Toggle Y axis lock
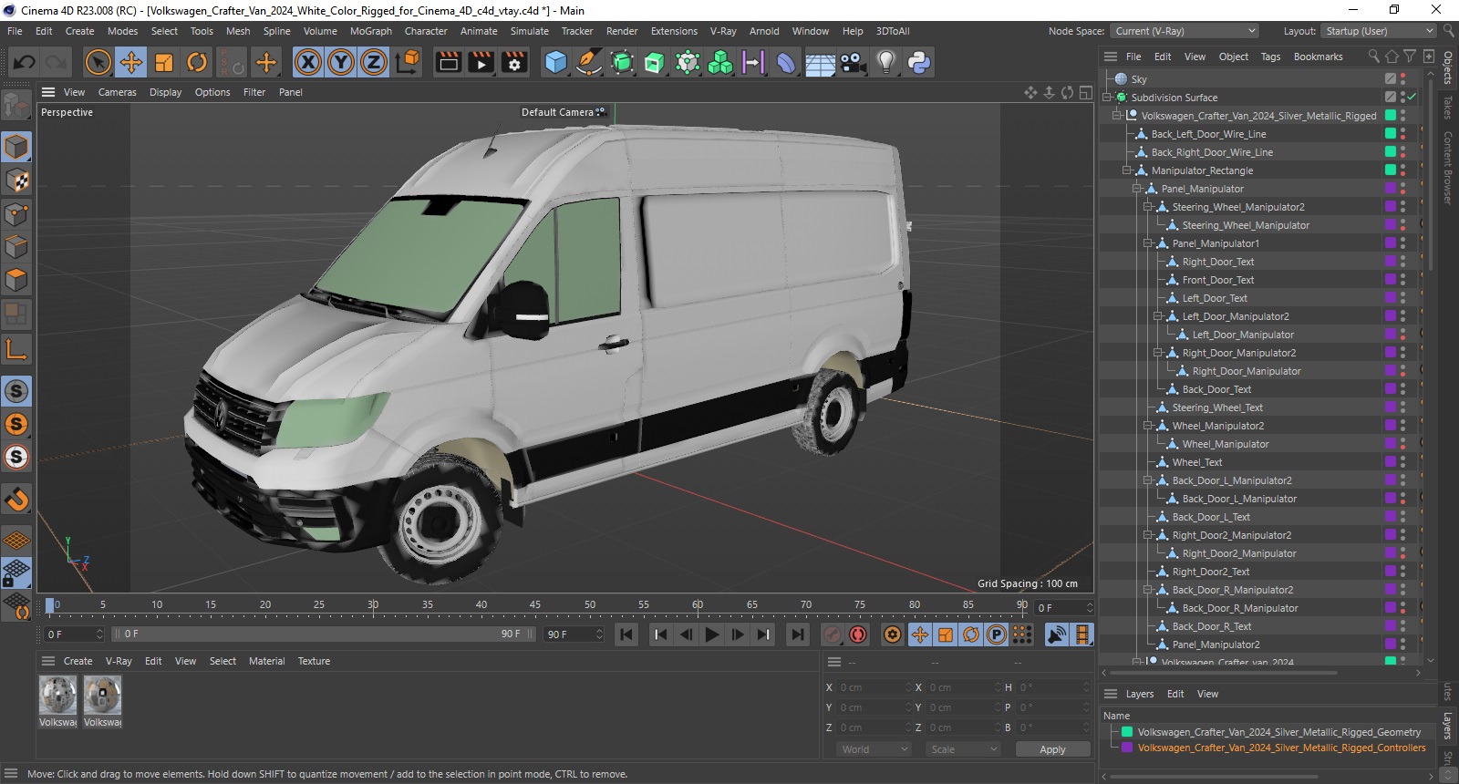The width and height of the screenshot is (1459, 784). [341, 62]
